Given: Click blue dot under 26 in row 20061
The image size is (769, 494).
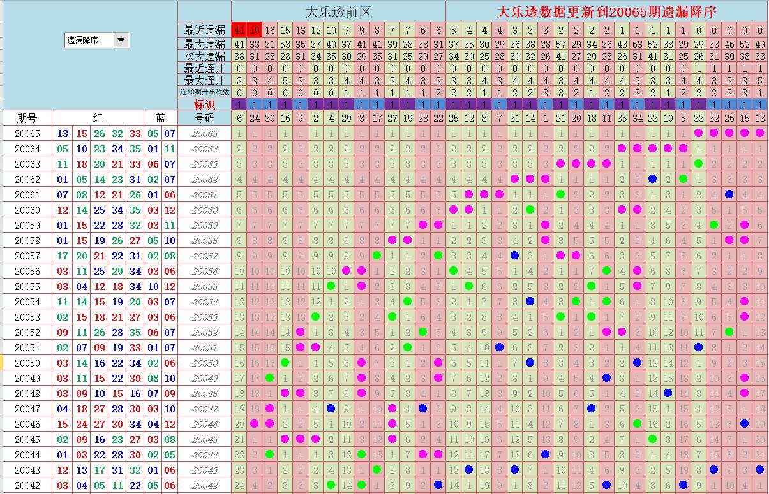Looking at the screenshot, I should [729, 194].
